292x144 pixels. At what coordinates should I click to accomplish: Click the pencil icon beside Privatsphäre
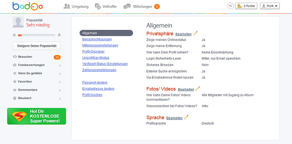pyautogui.click(x=195, y=33)
